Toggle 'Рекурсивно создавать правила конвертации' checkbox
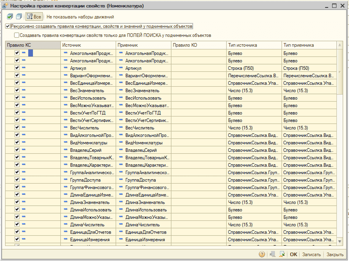 [8, 27]
